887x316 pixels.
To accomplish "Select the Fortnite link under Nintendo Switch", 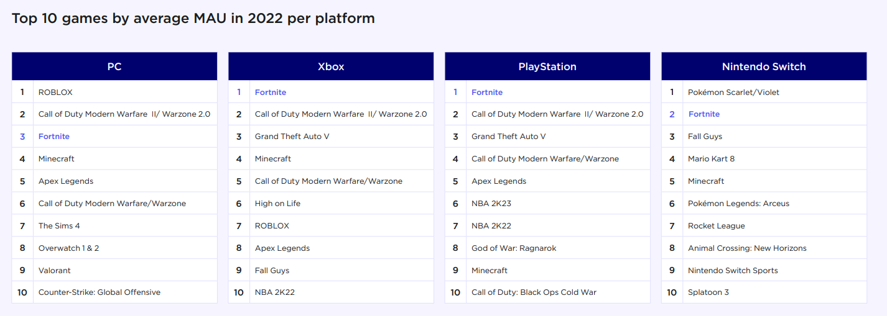I will coord(704,114).
